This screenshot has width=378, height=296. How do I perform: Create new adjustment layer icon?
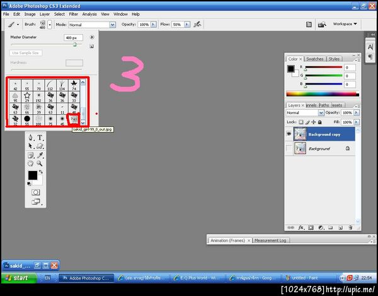click(321, 227)
